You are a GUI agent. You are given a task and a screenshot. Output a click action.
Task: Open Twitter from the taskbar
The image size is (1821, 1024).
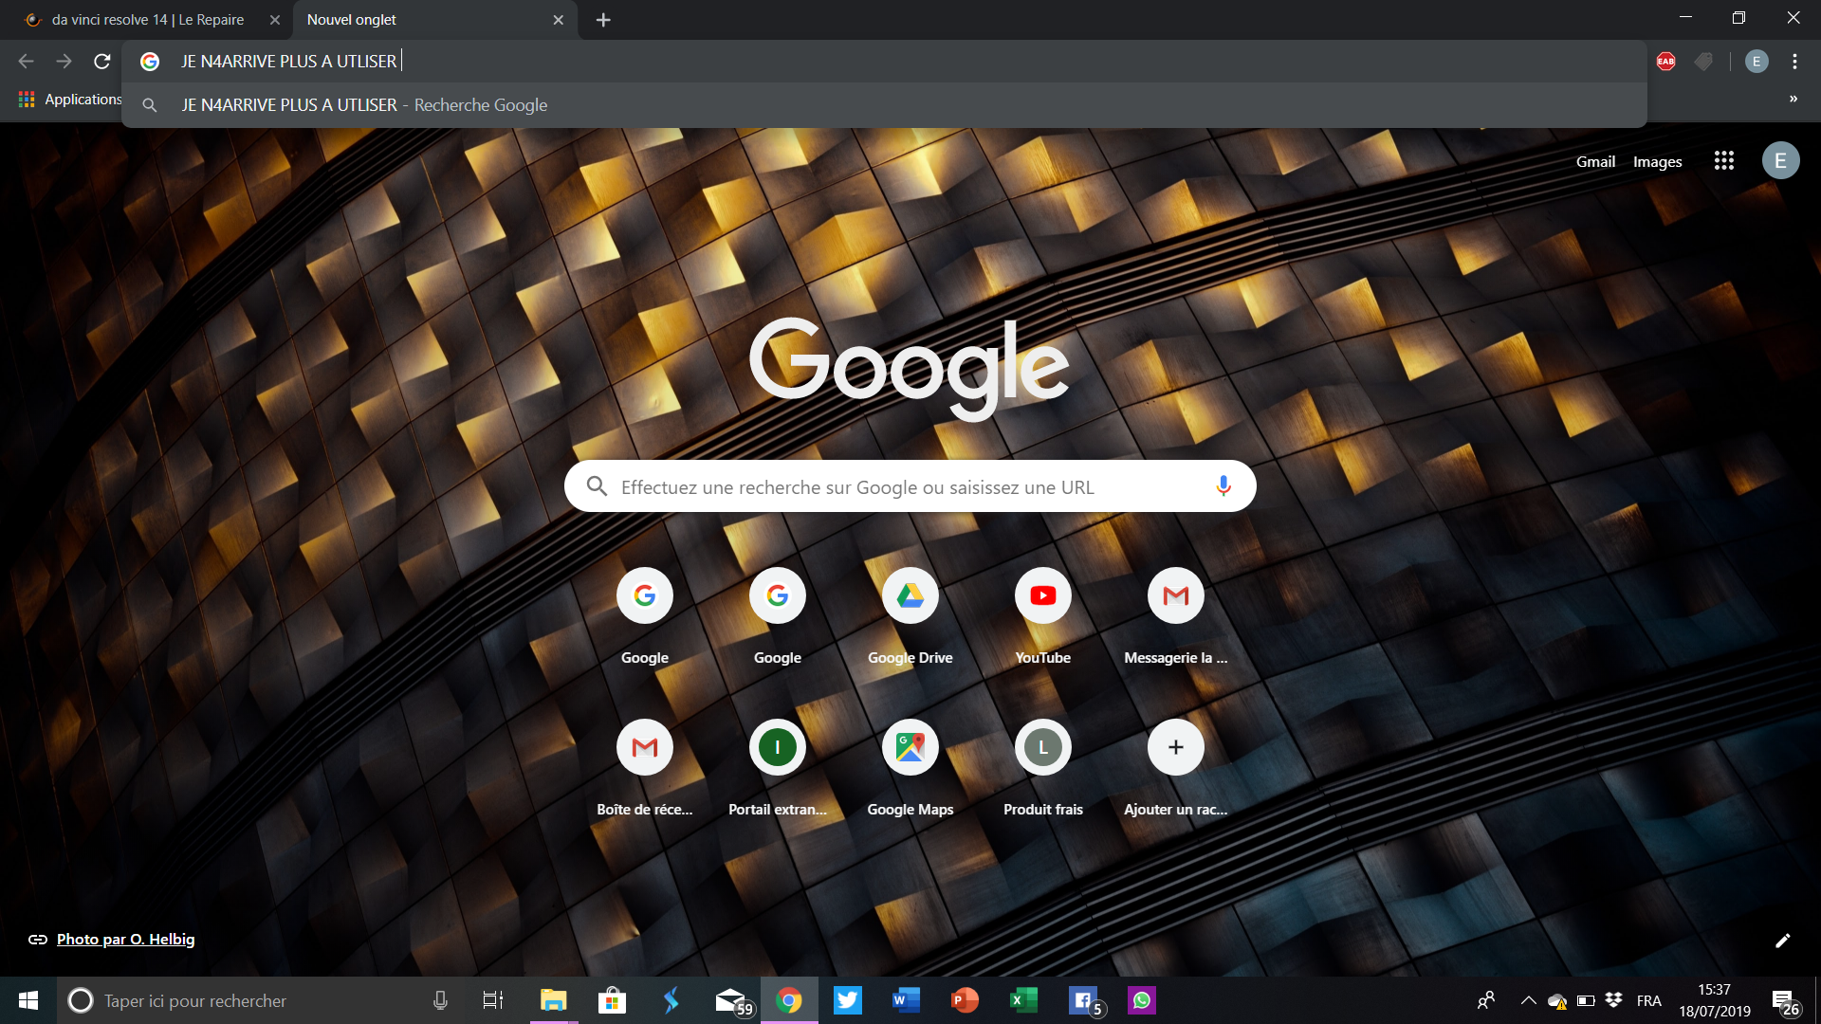pyautogui.click(x=848, y=1000)
